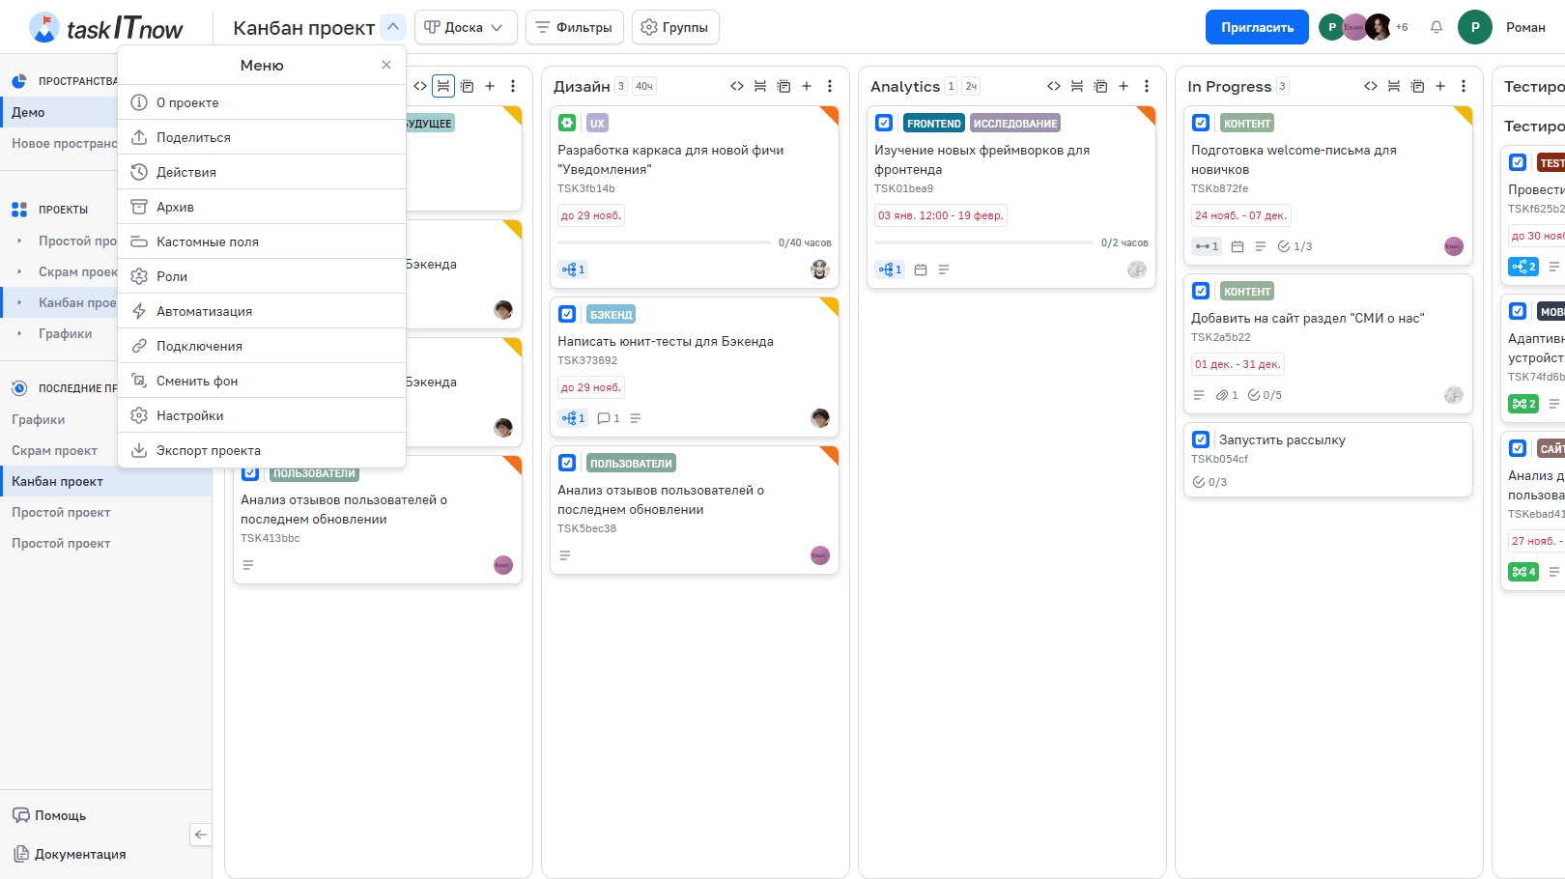
Task: Click the orange priority corner on the UX card
Action: (x=830, y=114)
